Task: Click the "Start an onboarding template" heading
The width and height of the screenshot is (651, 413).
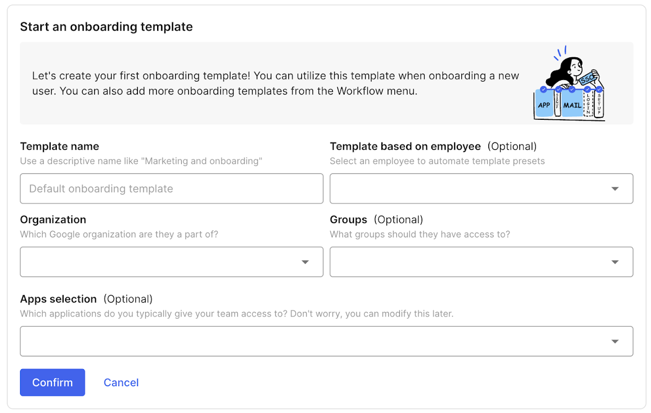Action: pos(106,27)
